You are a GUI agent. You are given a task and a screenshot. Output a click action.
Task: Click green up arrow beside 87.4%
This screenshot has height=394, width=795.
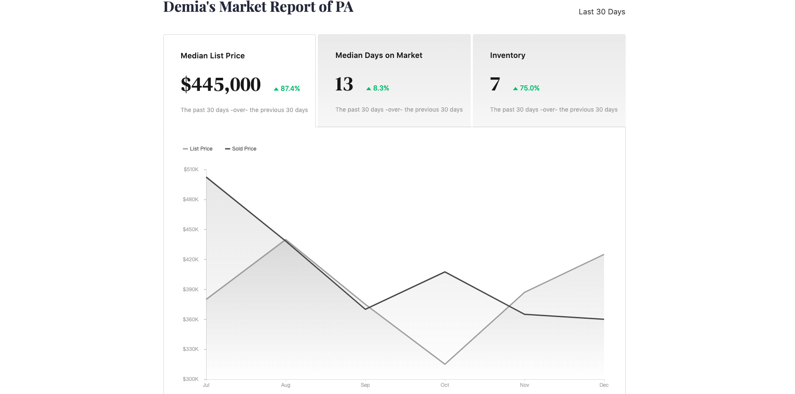click(276, 89)
